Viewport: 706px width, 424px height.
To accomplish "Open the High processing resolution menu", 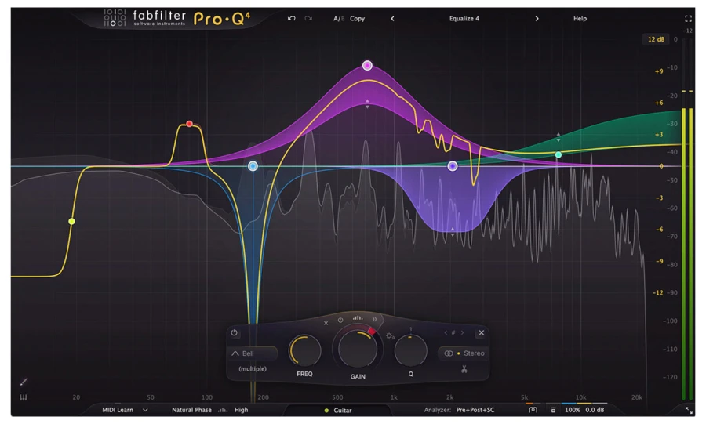I will pos(241,410).
